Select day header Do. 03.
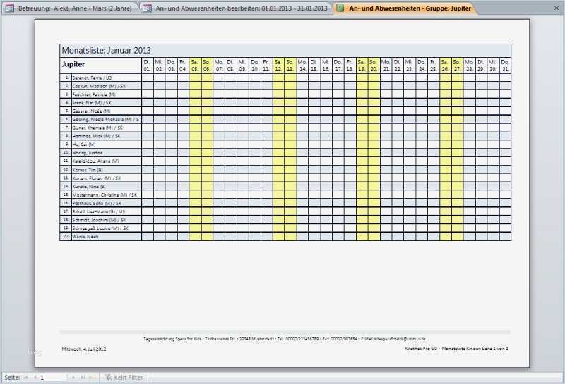Image resolution: width=565 pixels, height=384 pixels. point(171,66)
